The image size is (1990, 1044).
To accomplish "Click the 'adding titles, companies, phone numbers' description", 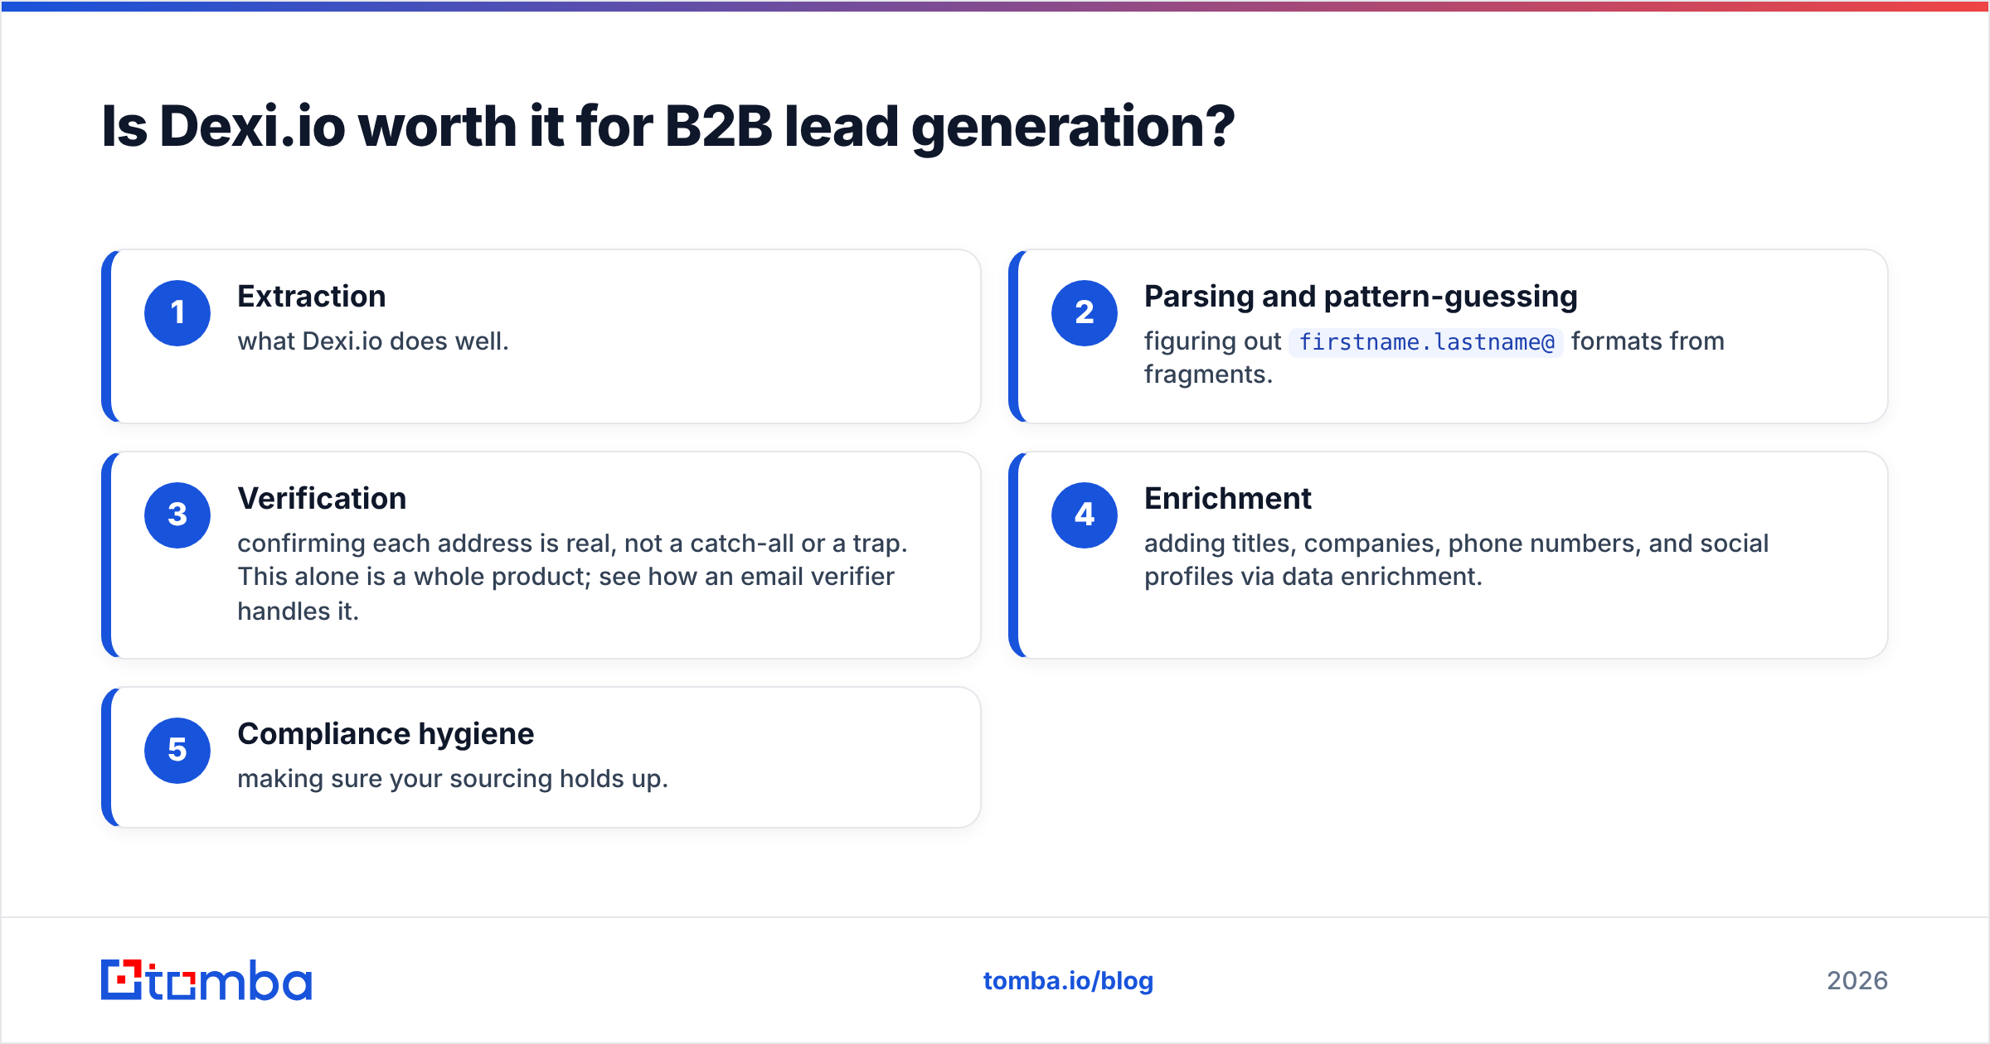I will click(x=1457, y=560).
